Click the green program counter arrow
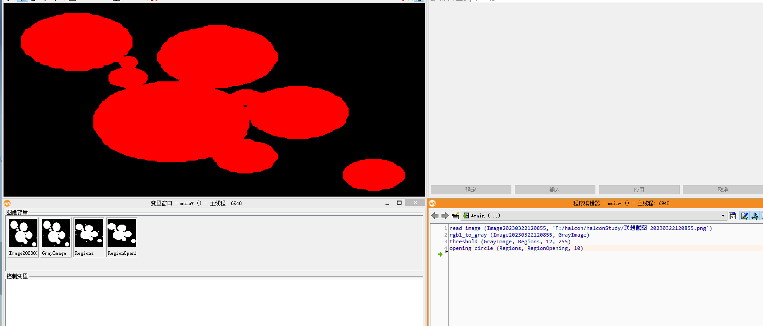Viewport: 763px width, 326px height. pyautogui.click(x=440, y=254)
